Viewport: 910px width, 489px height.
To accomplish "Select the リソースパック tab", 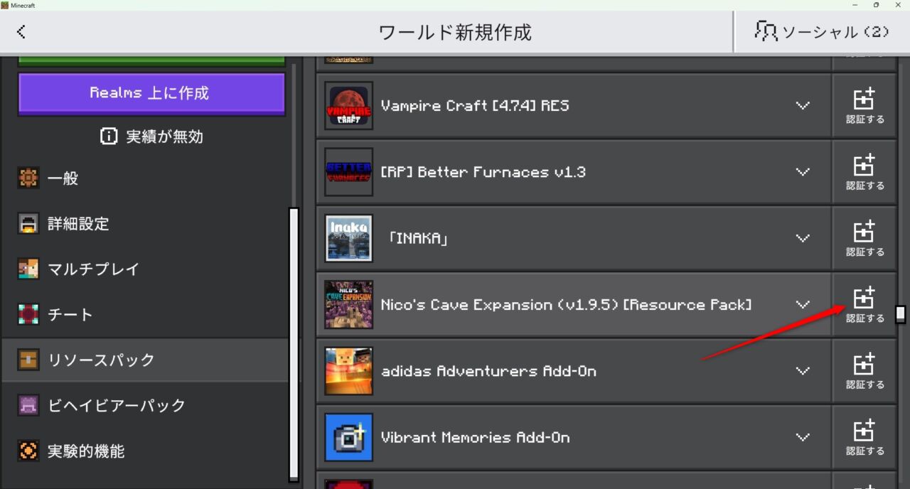I will [145, 360].
